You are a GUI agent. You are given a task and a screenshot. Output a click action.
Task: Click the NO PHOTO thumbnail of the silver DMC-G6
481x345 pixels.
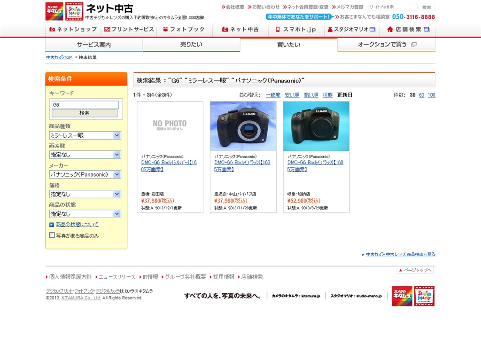point(170,126)
